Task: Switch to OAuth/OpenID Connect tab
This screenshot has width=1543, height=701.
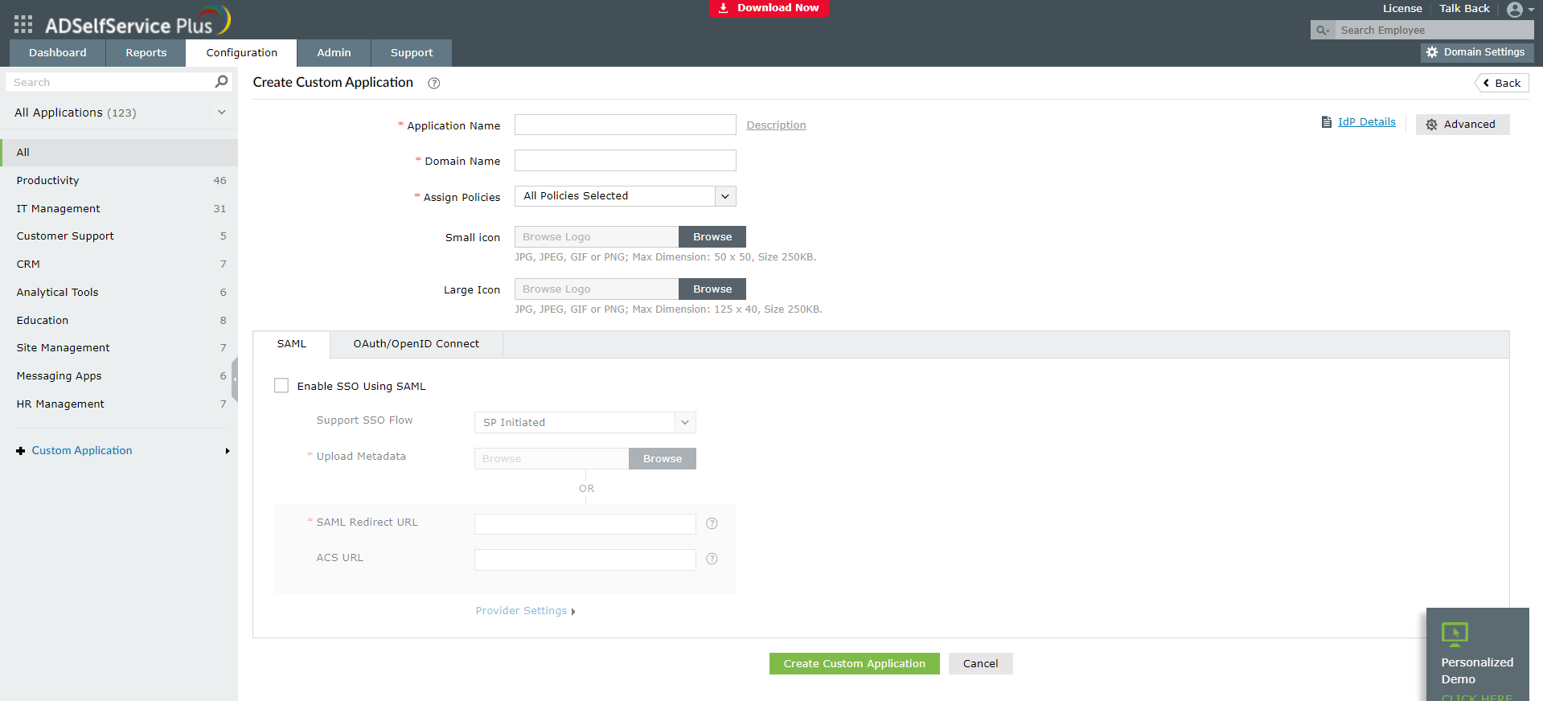Action: point(417,344)
